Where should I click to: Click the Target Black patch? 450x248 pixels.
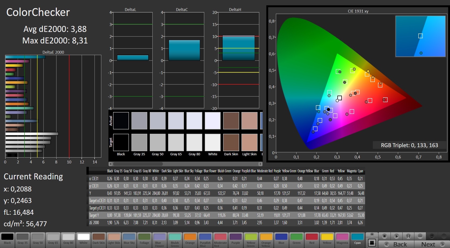pos(121,142)
